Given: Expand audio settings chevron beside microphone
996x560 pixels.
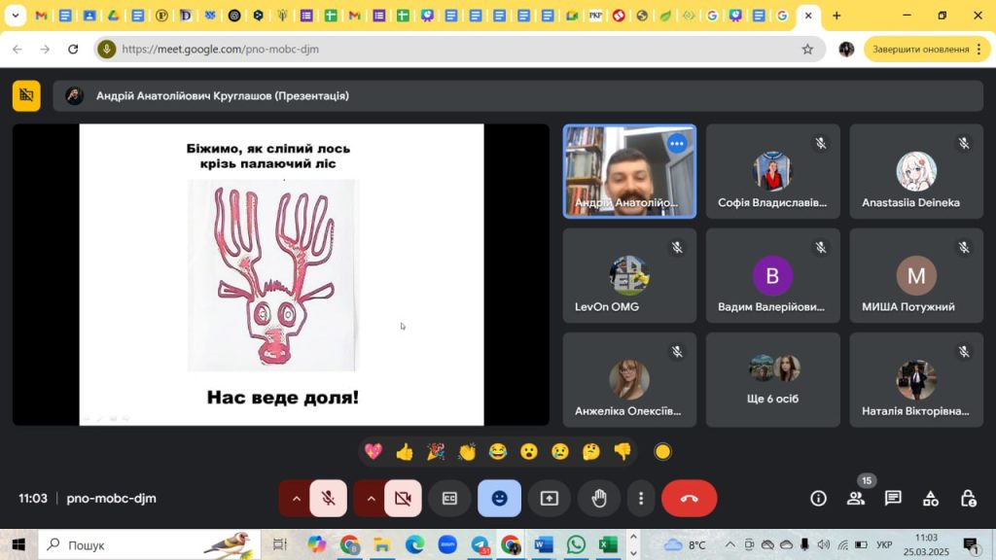Looking at the screenshot, I should [296, 499].
